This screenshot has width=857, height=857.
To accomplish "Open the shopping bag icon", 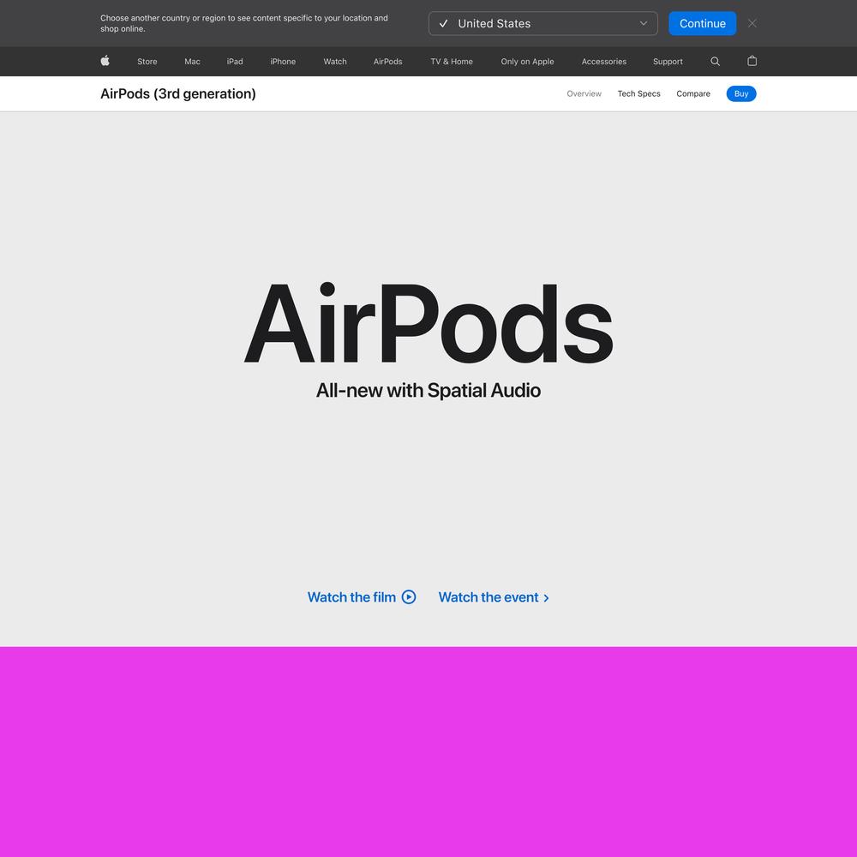I will click(x=752, y=61).
